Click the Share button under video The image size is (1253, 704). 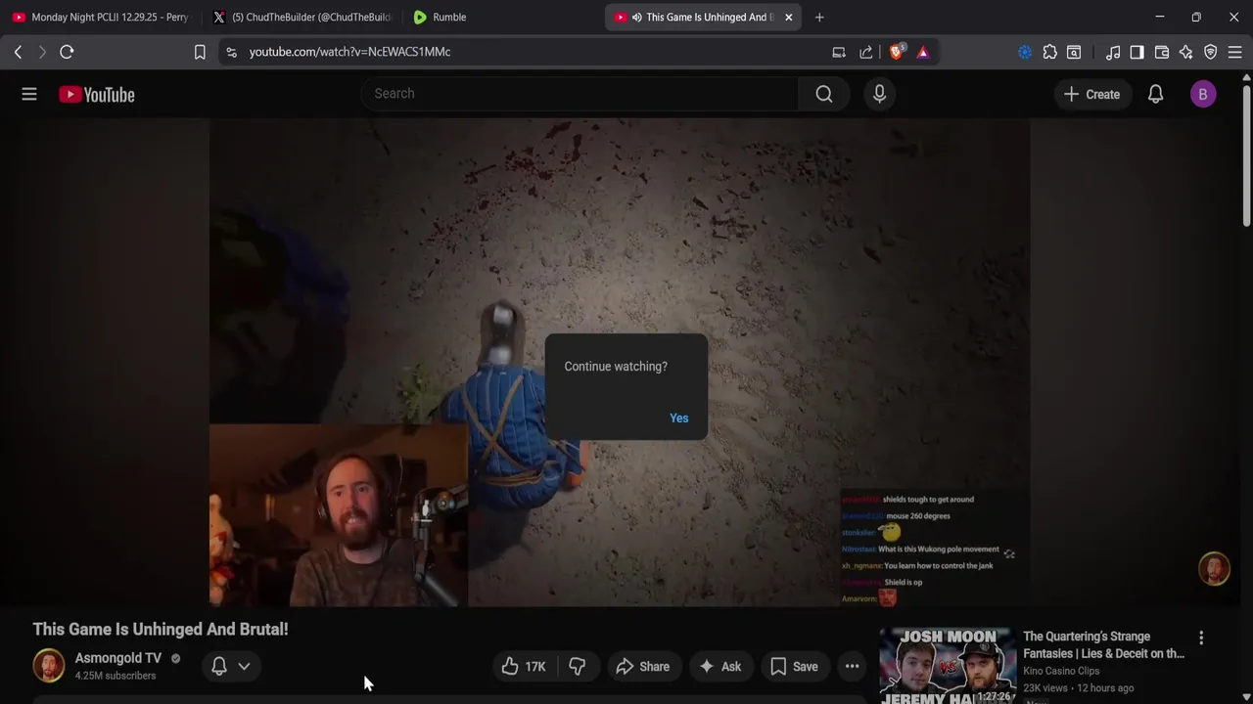point(643,667)
